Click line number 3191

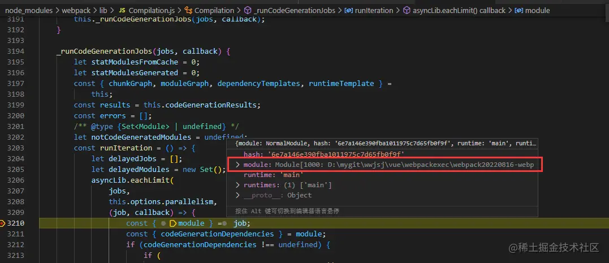[x=16, y=19]
